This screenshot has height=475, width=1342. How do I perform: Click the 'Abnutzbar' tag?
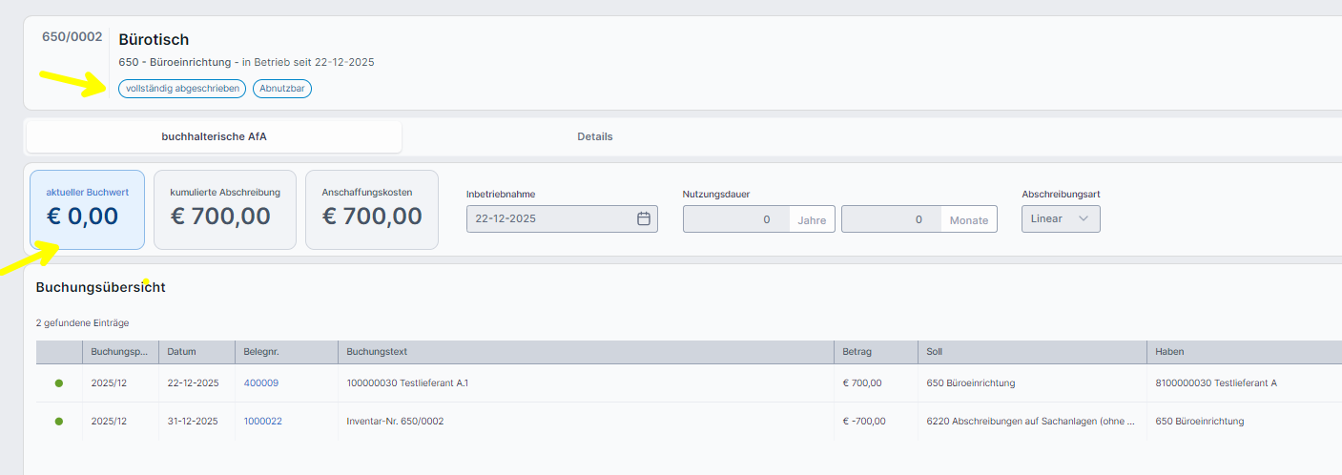click(282, 89)
